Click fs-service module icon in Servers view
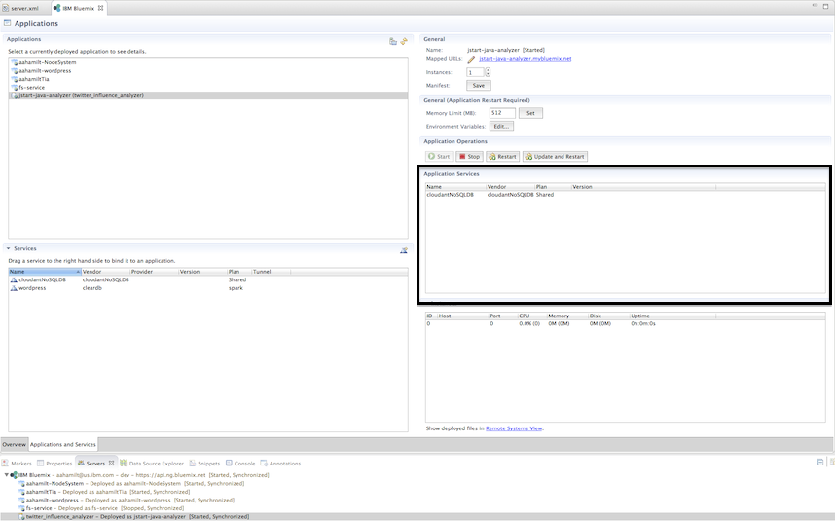The height and width of the screenshot is (521, 835). [x=21, y=508]
